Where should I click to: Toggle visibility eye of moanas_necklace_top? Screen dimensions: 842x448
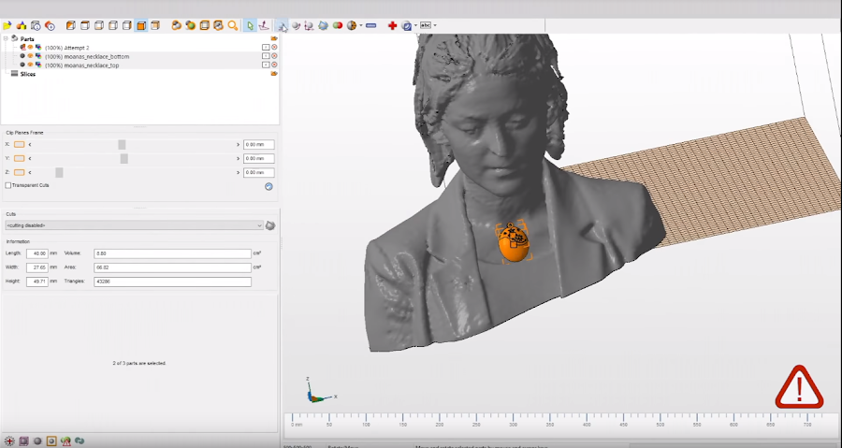[x=31, y=65]
